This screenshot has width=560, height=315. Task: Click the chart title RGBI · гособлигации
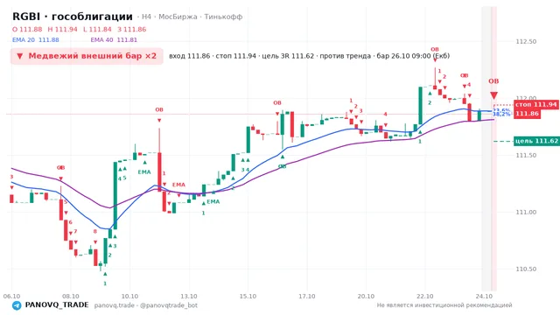(73, 17)
